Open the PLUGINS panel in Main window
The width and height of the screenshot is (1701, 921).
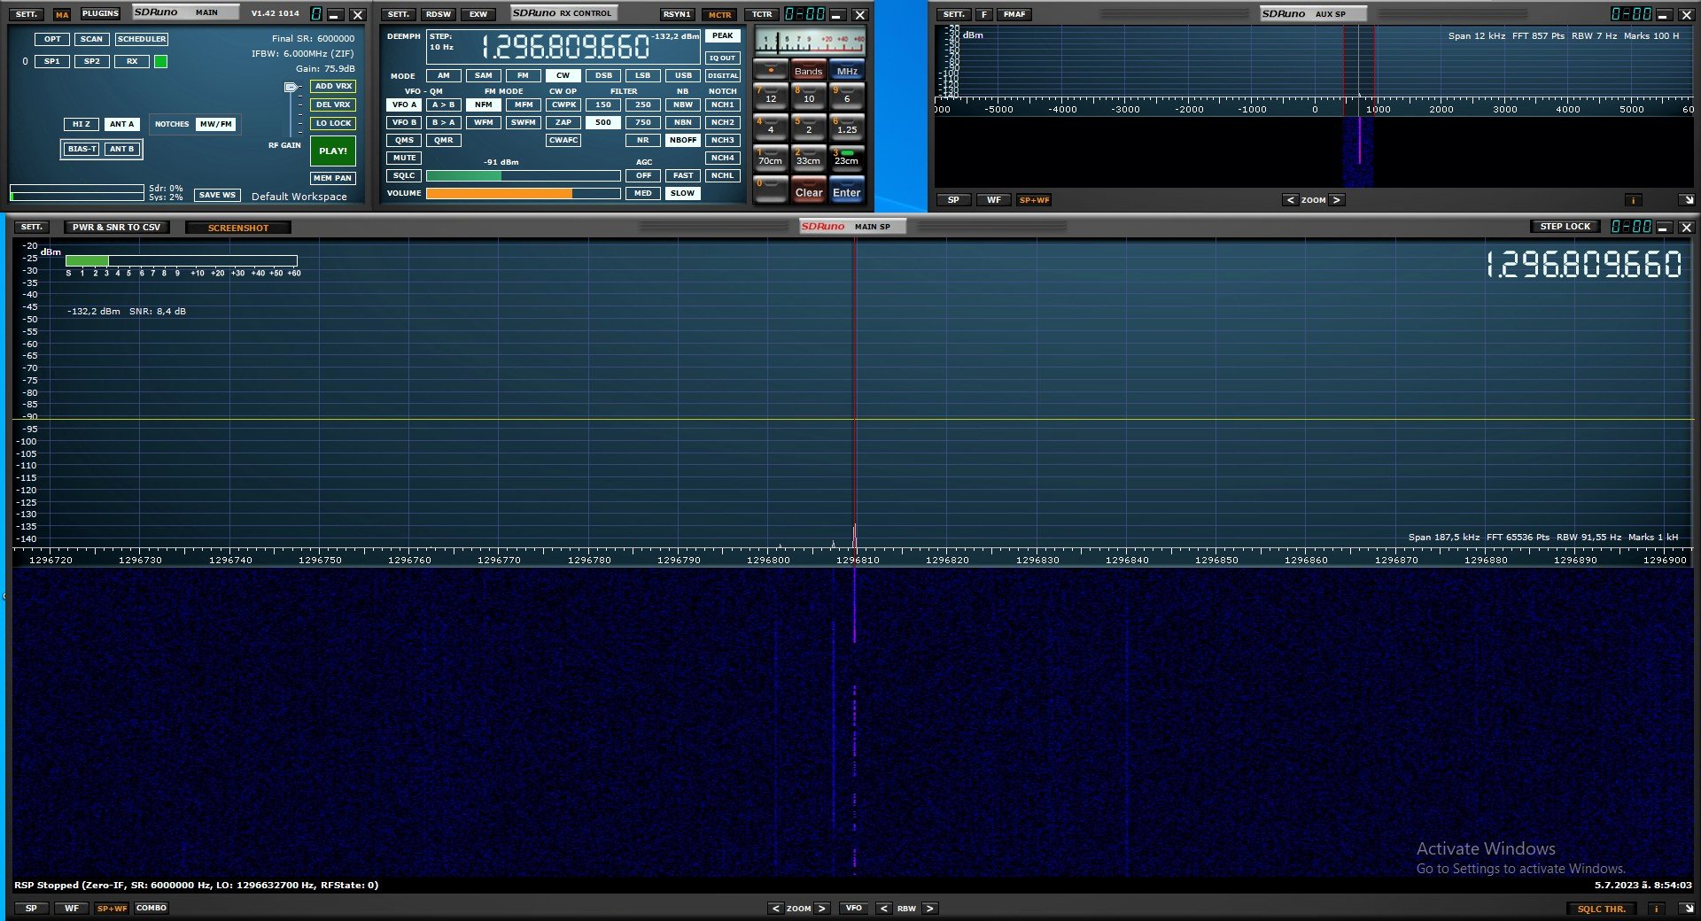pyautogui.click(x=100, y=14)
